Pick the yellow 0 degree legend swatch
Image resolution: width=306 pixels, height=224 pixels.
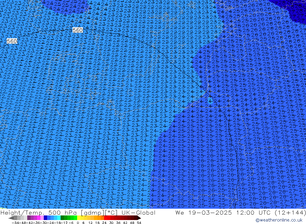click(x=79, y=218)
